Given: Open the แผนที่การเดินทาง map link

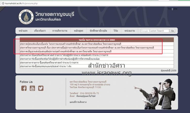Looking at the screenshot, I should [x=78, y=102].
